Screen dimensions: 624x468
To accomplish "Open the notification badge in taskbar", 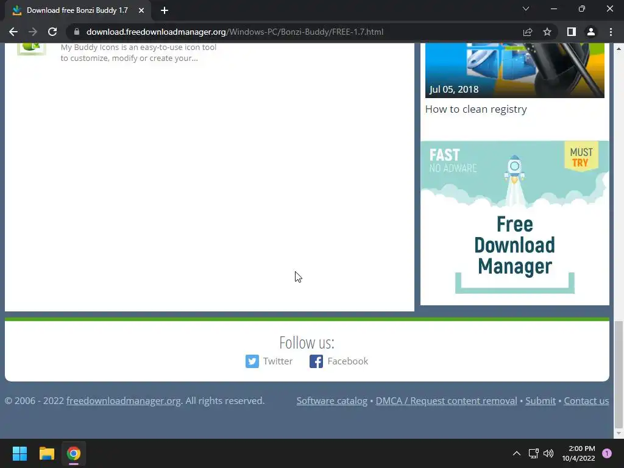I will pyautogui.click(x=607, y=453).
